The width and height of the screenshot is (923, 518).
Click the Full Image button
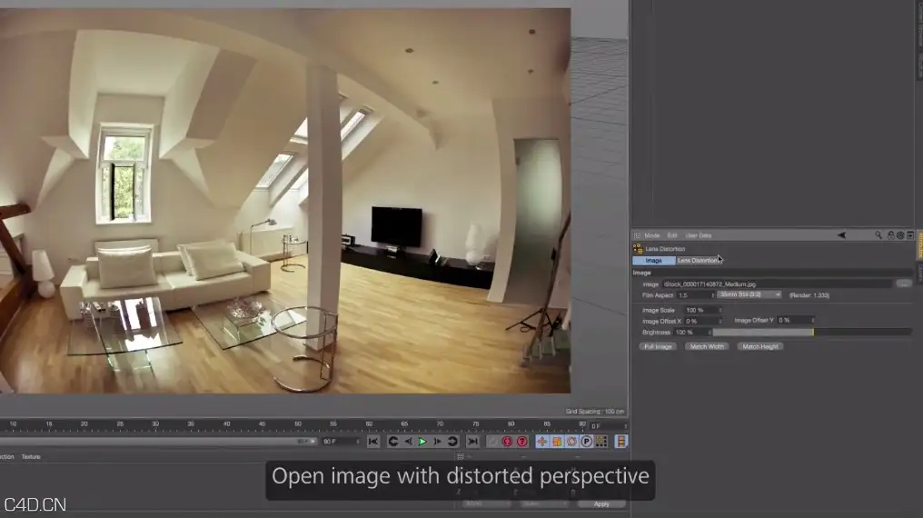tap(658, 347)
